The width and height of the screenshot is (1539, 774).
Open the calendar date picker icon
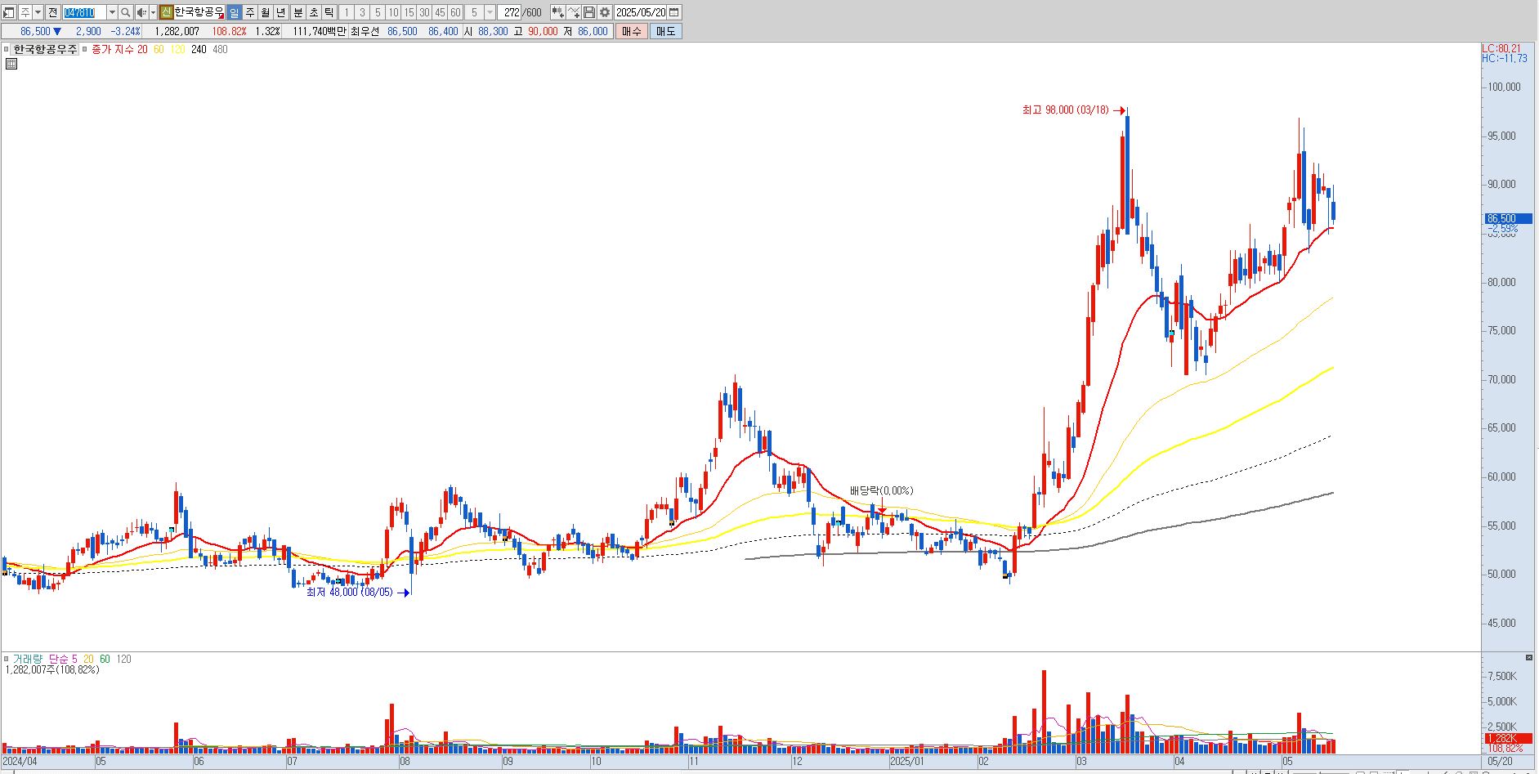click(674, 12)
